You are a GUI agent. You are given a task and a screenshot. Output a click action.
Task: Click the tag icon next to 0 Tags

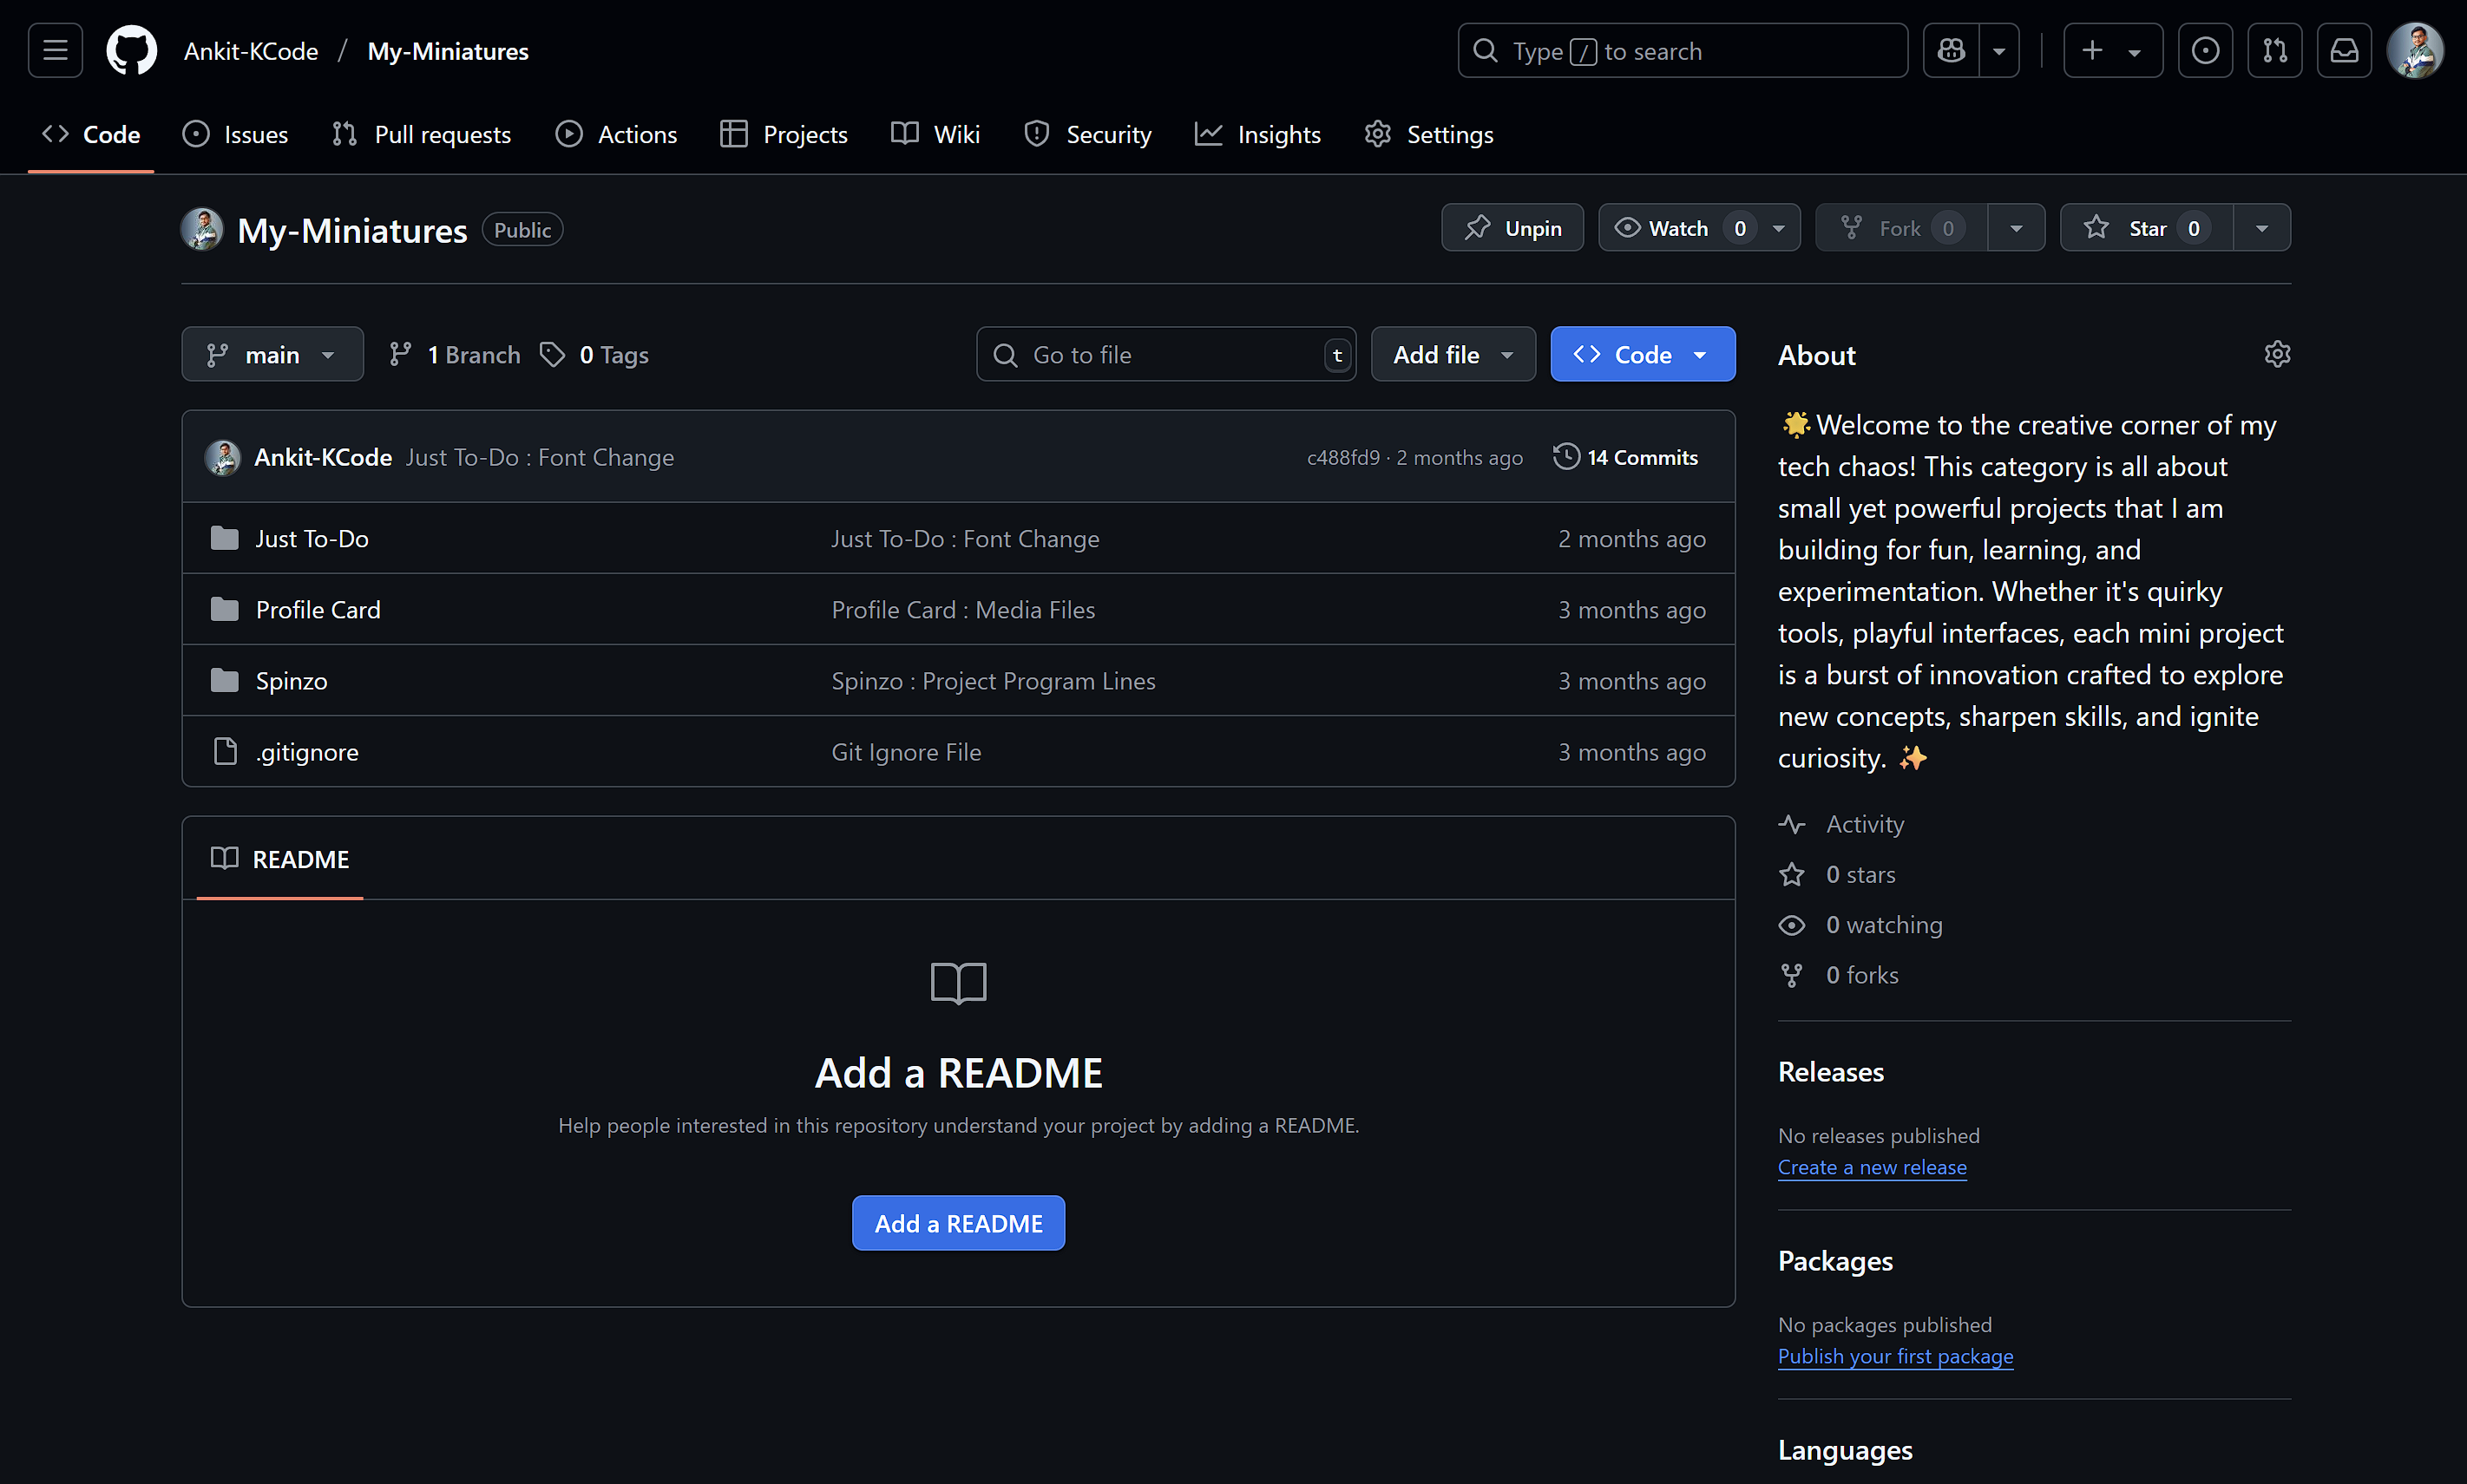[x=552, y=354]
